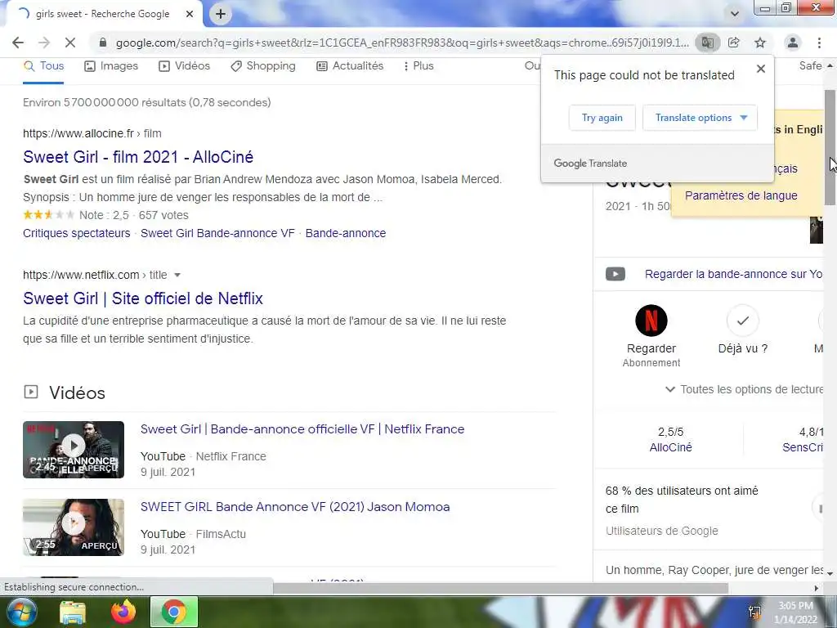Click the Netflix Regarder icon
This screenshot has height=628, width=837.
(x=651, y=321)
